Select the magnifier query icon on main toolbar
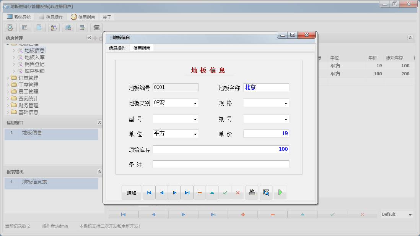The height and width of the screenshot is (236, 420). coord(10,27)
